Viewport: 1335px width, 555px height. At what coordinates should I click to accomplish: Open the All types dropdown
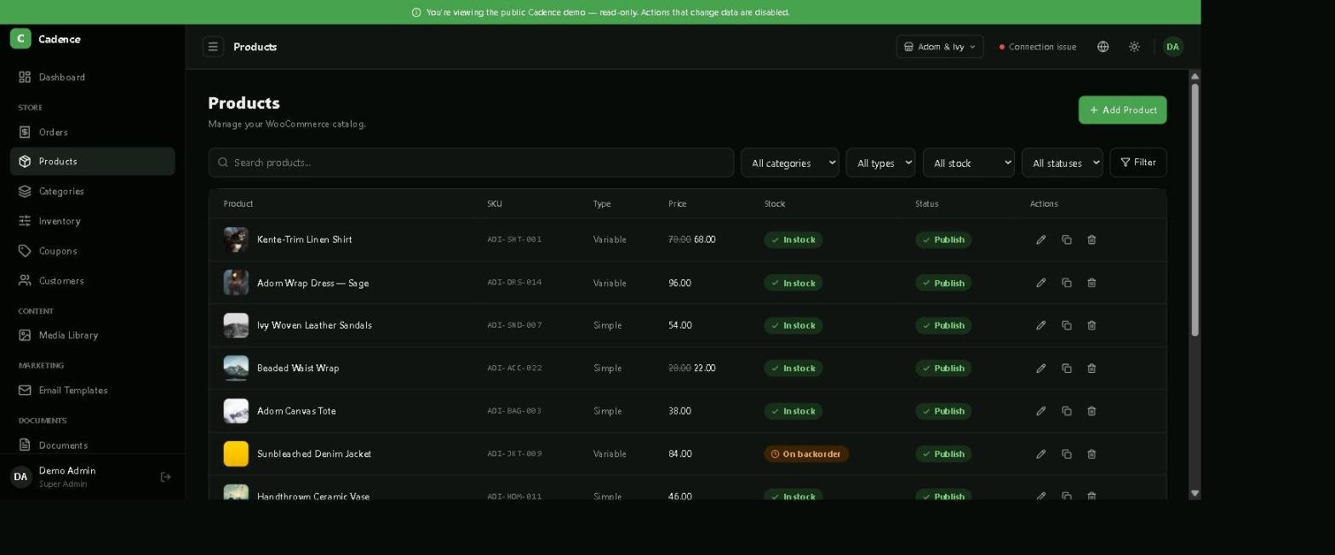(880, 163)
